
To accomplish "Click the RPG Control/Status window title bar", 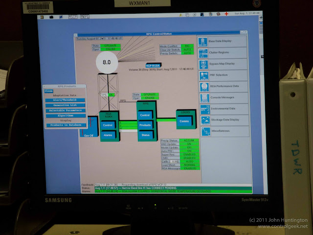I will coord(159,34).
